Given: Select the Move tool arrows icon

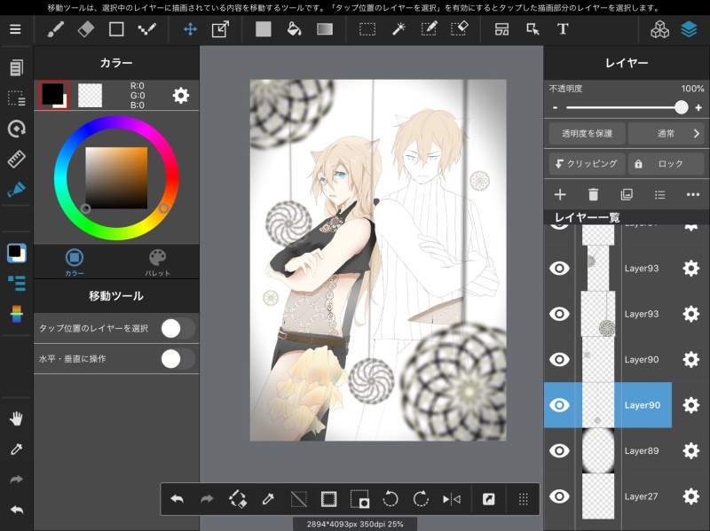Looking at the screenshot, I should click(x=190, y=30).
